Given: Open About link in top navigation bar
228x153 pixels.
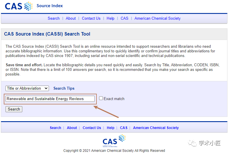Looking at the screenshot, I should click(x=71, y=19).
